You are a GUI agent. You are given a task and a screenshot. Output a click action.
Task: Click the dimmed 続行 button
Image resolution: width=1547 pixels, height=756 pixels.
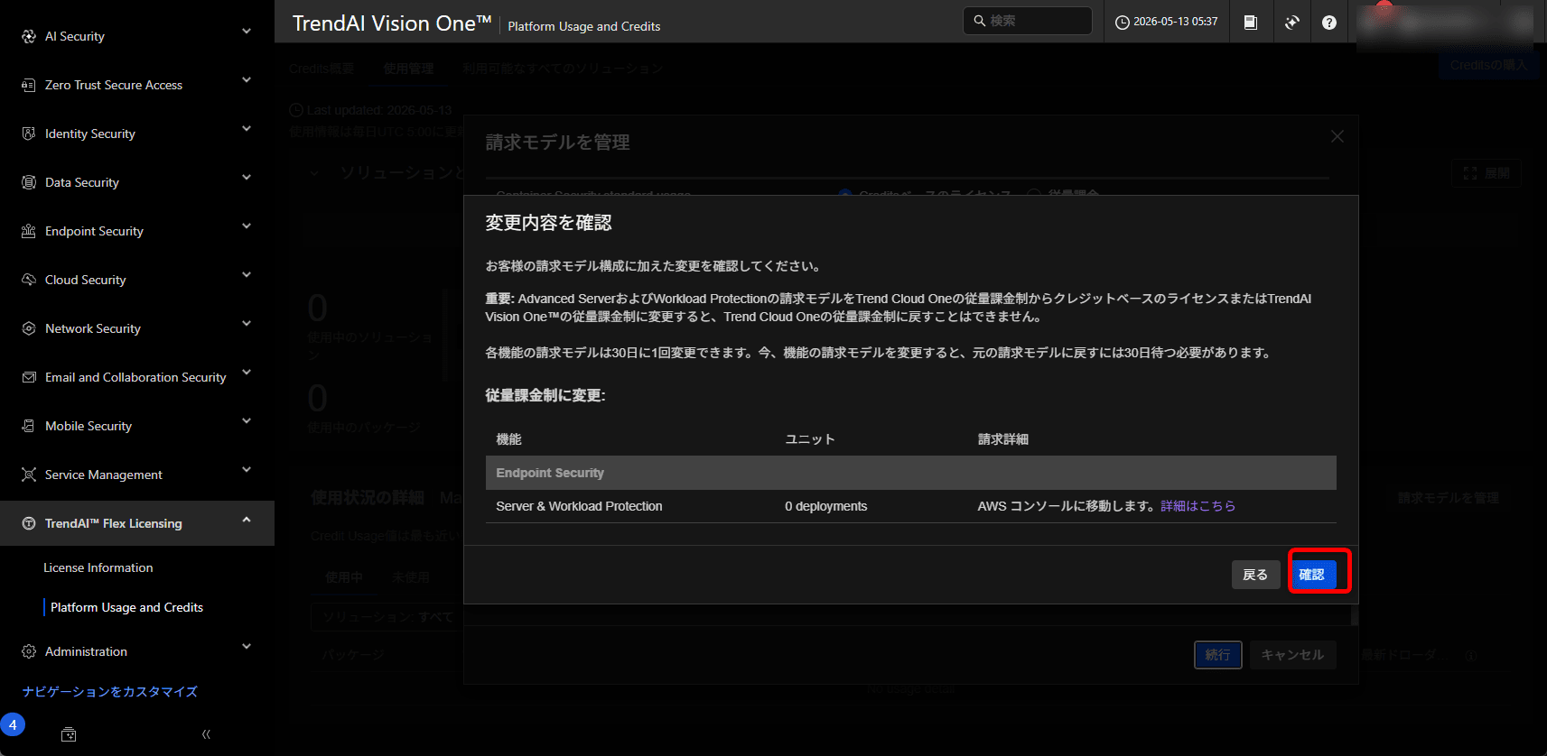pyautogui.click(x=1217, y=655)
